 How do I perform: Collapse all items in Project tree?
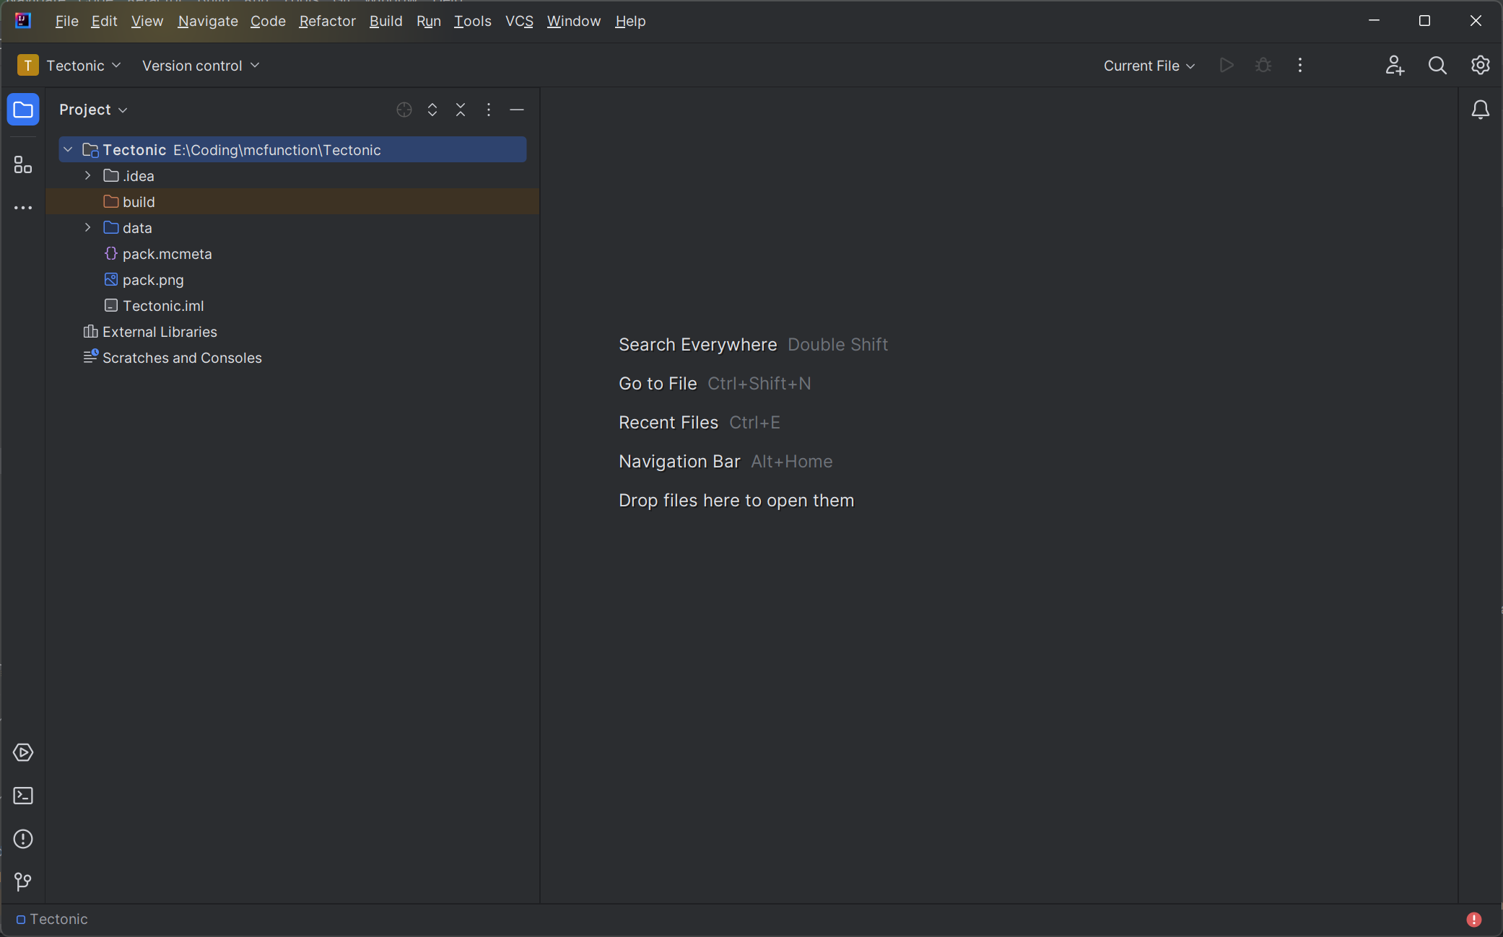(x=461, y=110)
